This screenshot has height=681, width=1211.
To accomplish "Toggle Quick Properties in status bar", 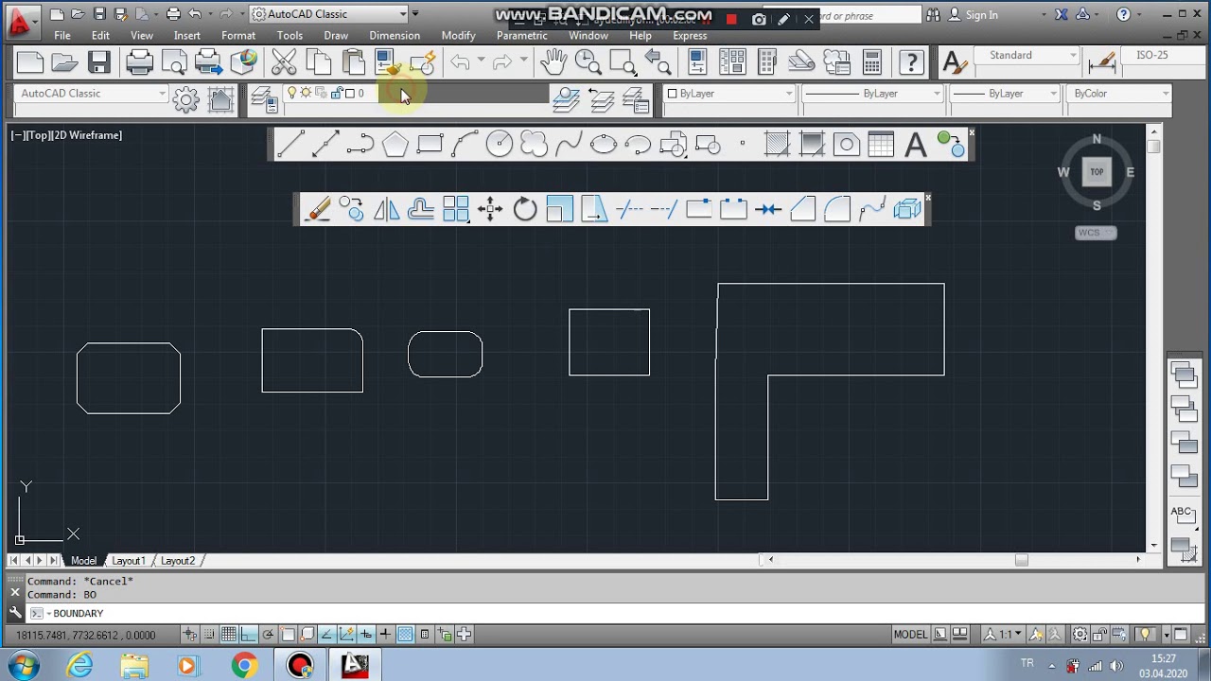I will point(425,635).
